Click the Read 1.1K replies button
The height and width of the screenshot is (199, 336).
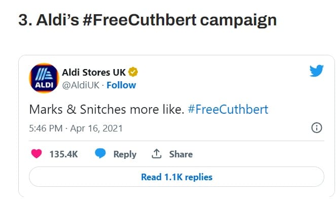click(176, 177)
